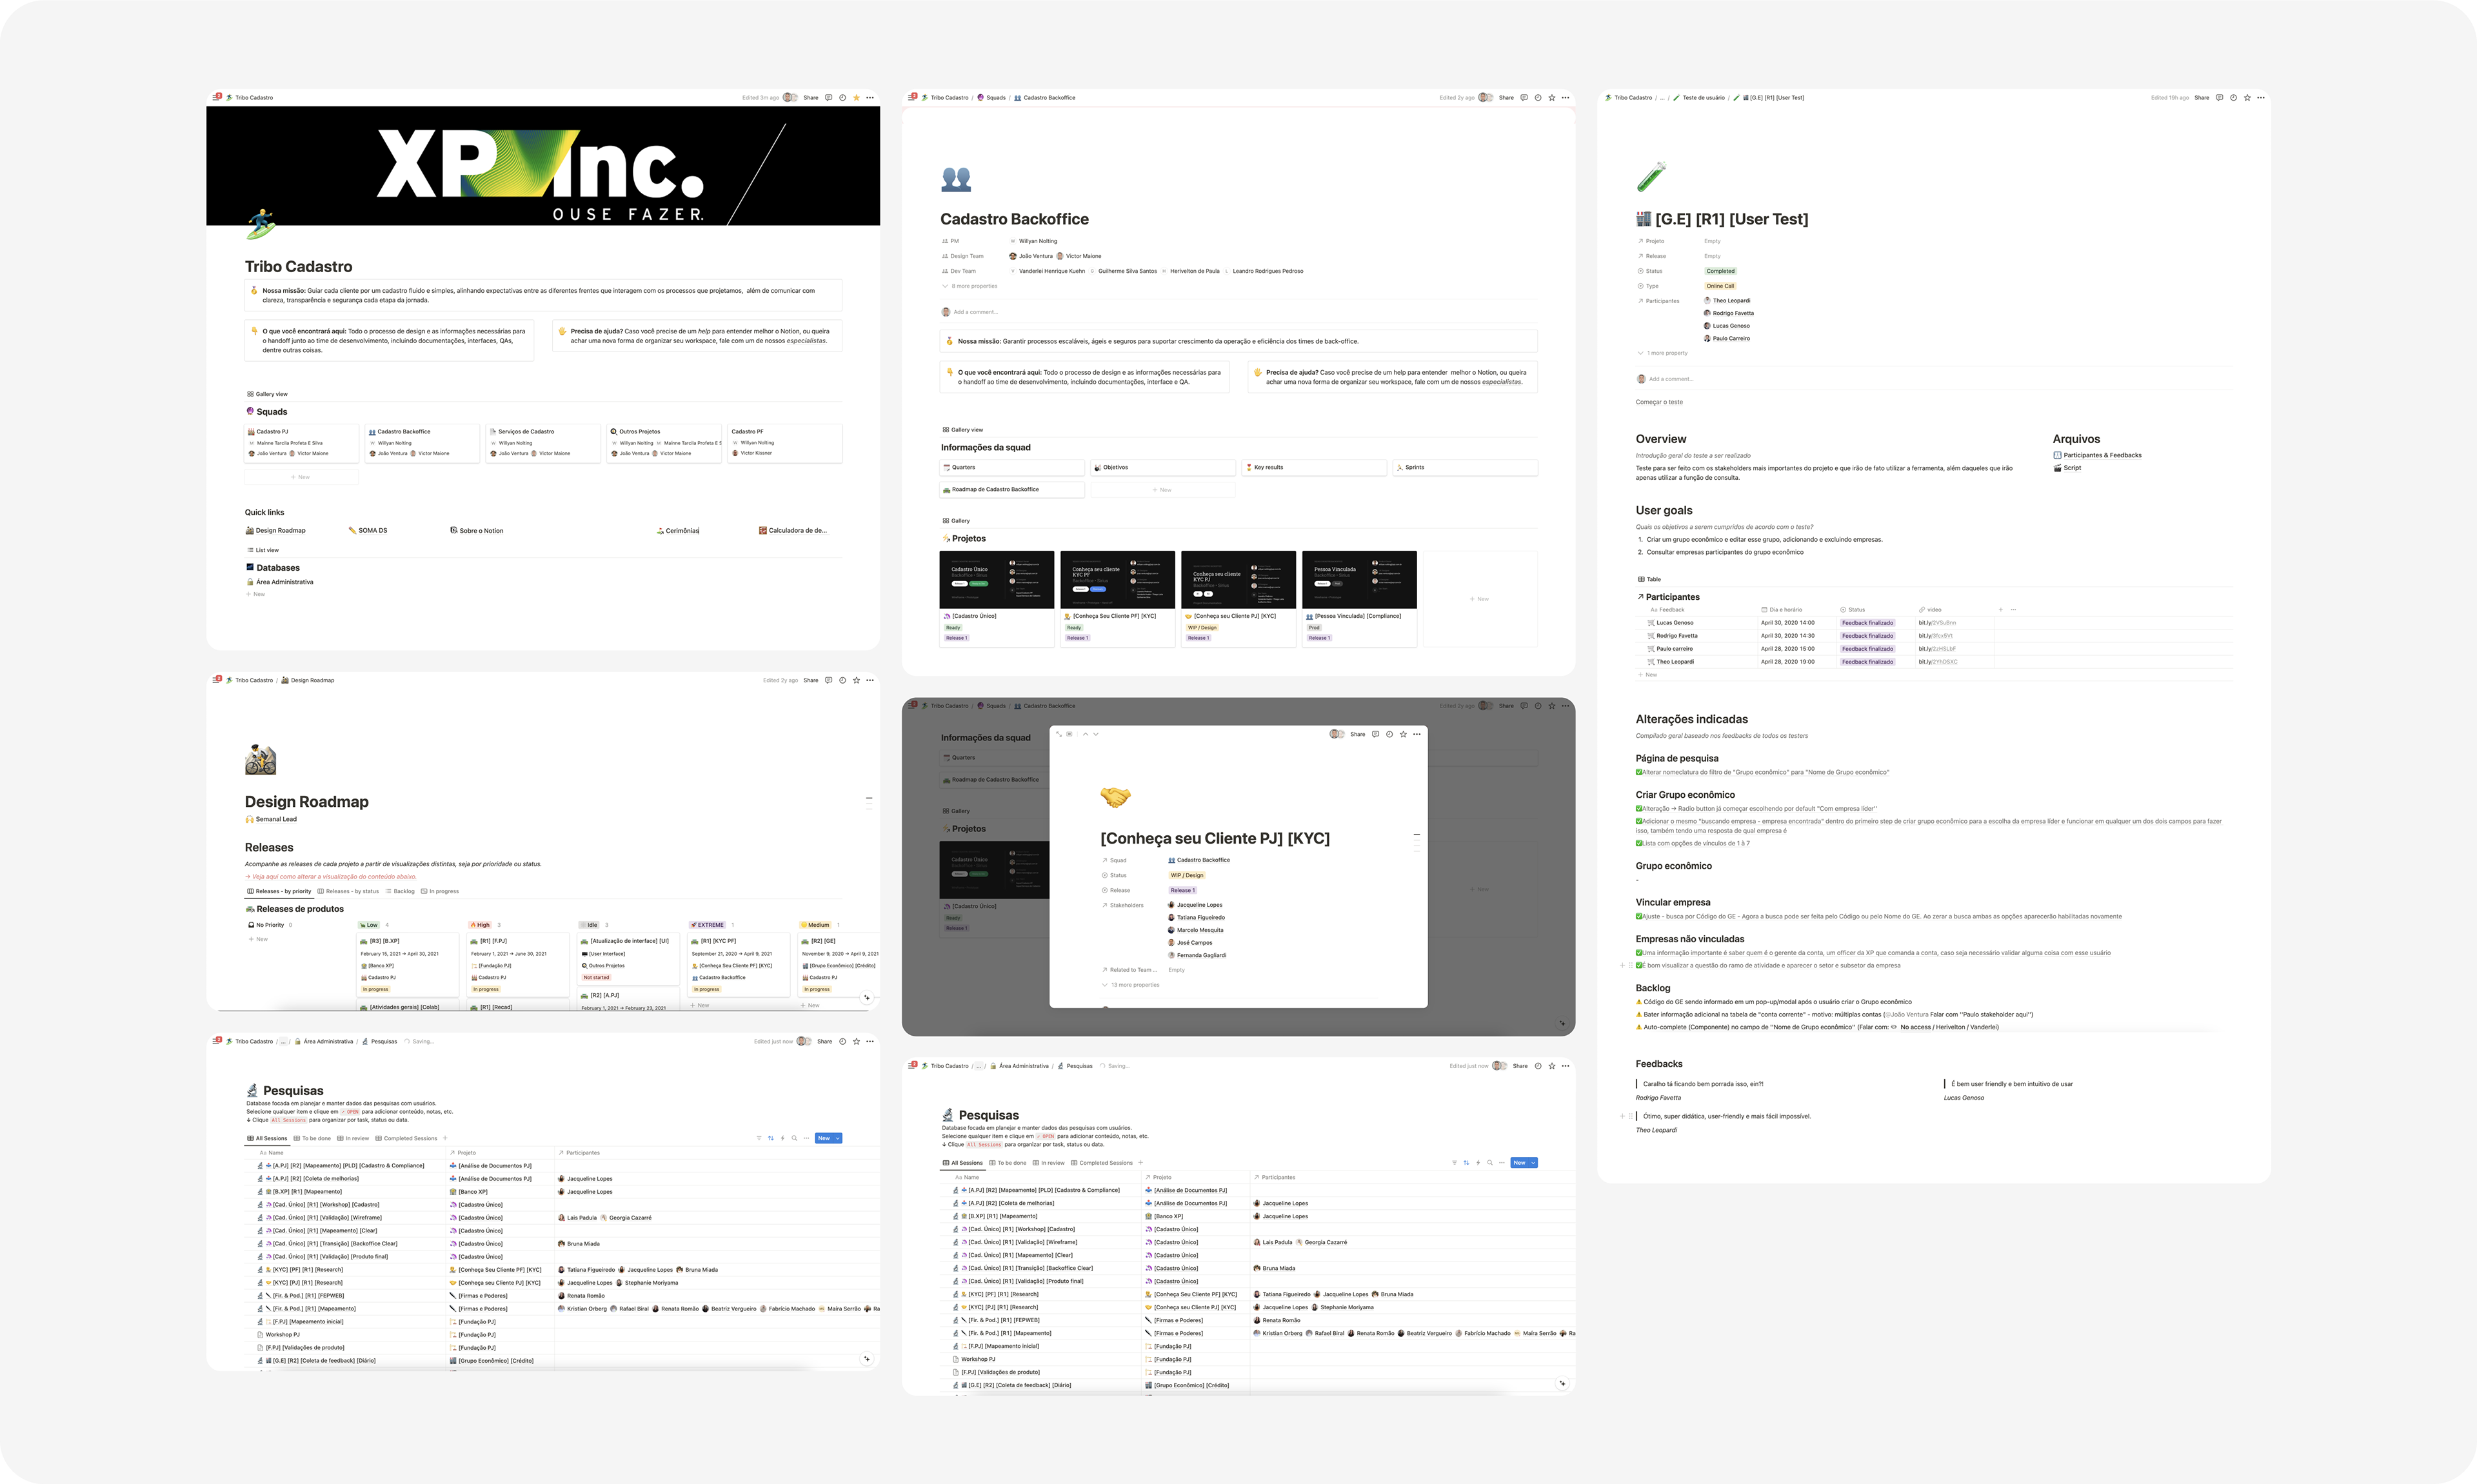This screenshot has height=1484, width=2477.
Task: Click the cyclist page icon on Design Roadmap
Action: pyautogui.click(x=260, y=760)
